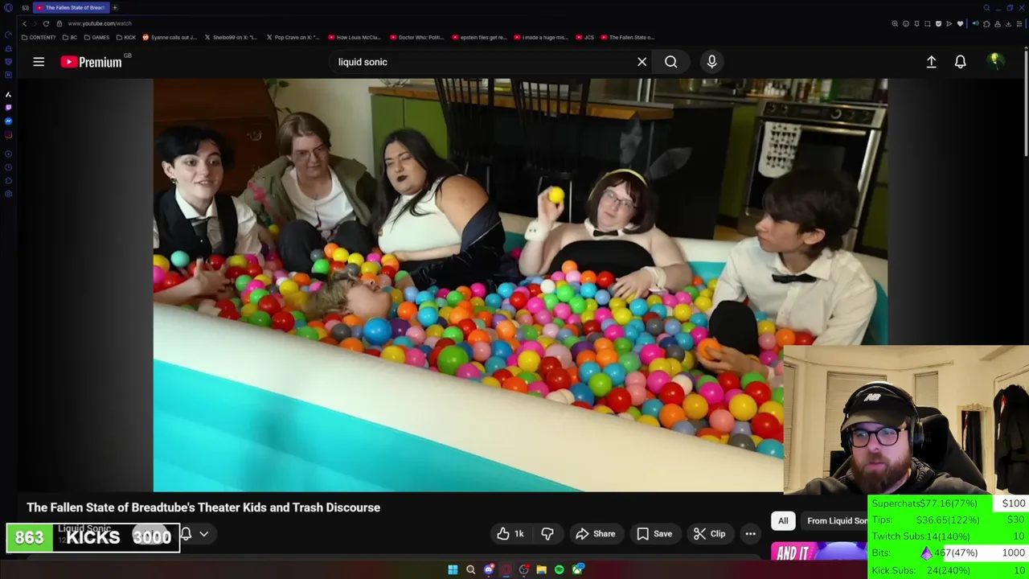Open the snapshot capture toolbar icon
1029x579 pixels.
coord(928,23)
